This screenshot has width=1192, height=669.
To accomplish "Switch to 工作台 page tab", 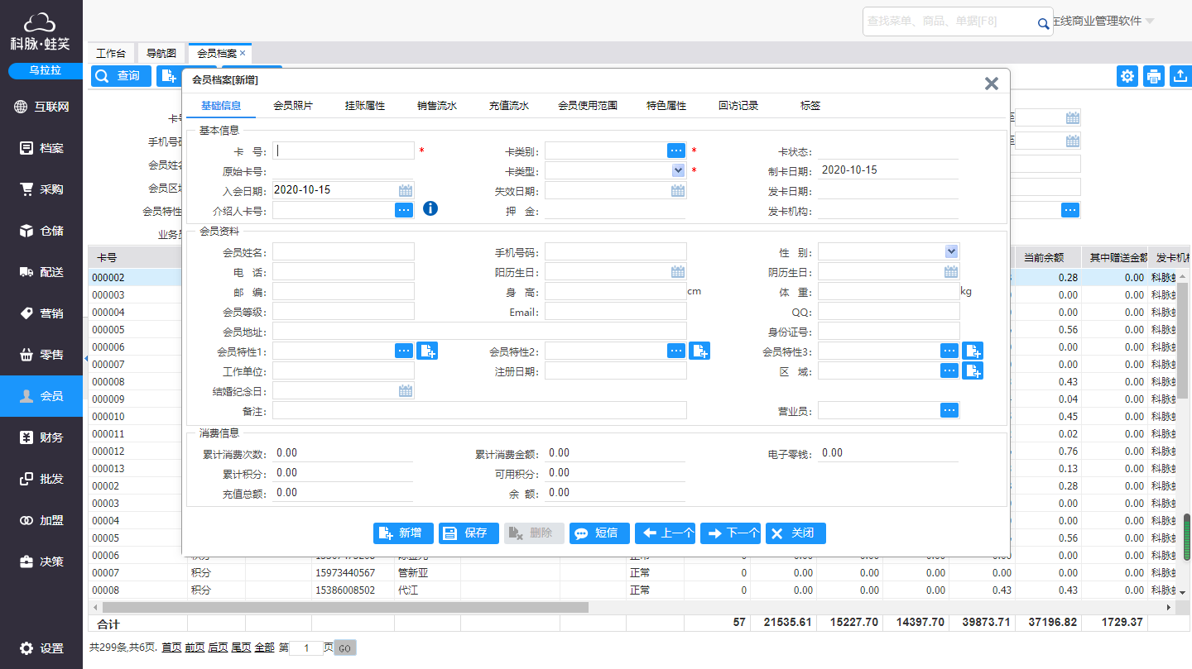I will [111, 53].
